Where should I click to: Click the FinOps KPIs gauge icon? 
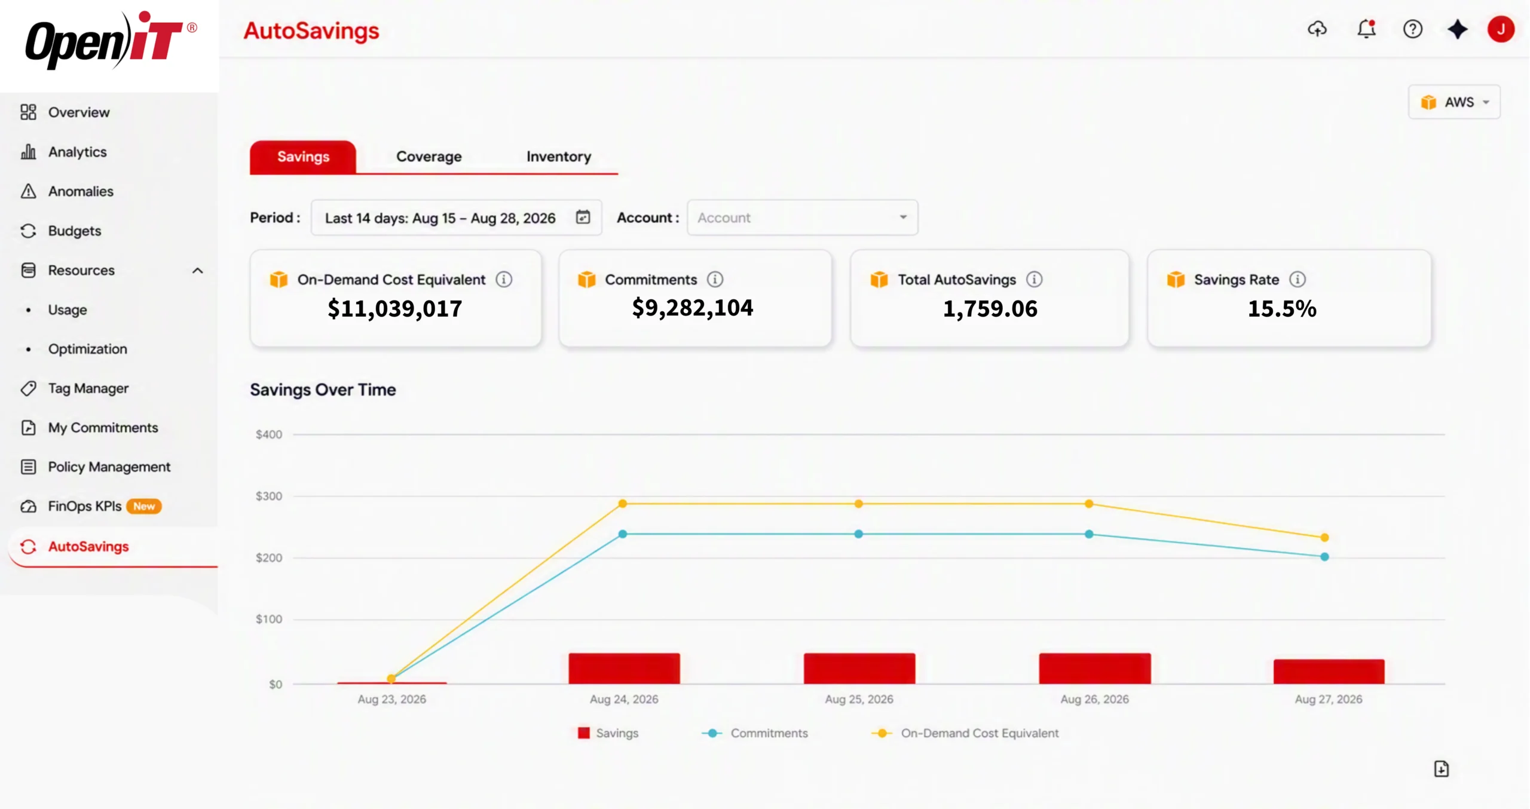28,506
